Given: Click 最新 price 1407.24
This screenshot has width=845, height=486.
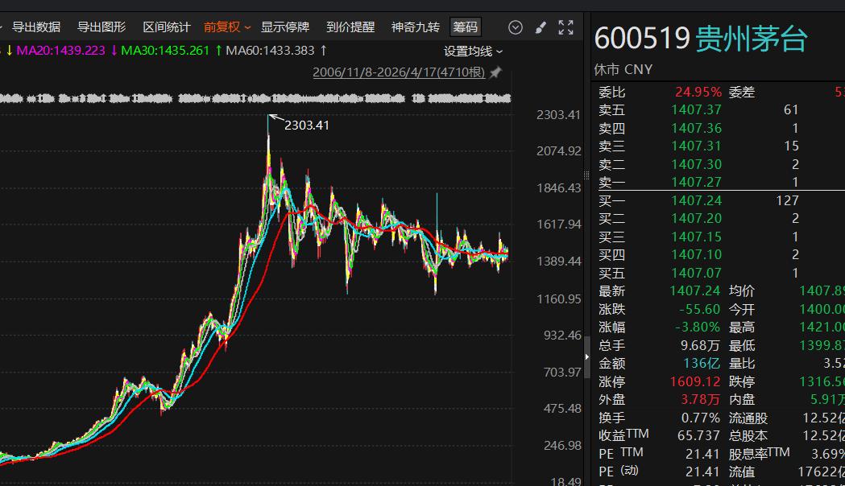Looking at the screenshot, I should pos(695,291).
